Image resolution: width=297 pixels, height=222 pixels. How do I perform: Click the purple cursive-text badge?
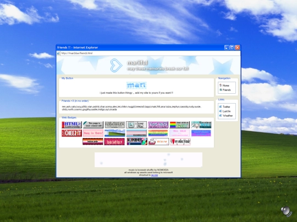tap(158, 125)
